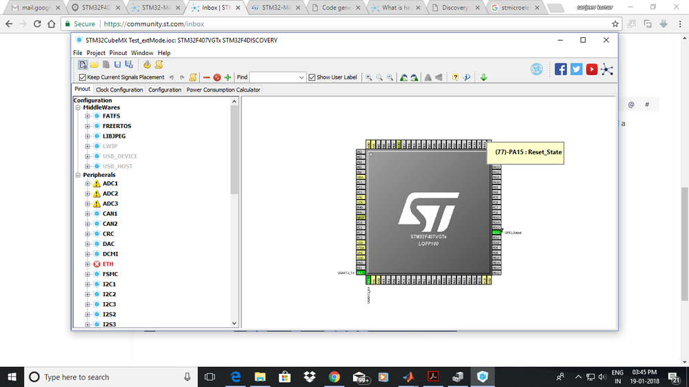Click the Load Project folder icon

(x=94, y=65)
